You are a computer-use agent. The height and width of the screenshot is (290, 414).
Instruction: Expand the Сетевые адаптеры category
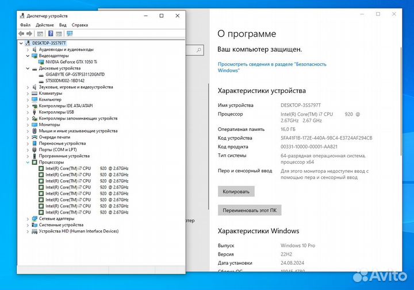28,219
